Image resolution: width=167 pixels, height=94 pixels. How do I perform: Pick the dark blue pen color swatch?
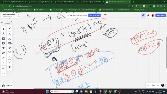(x=9, y=67)
